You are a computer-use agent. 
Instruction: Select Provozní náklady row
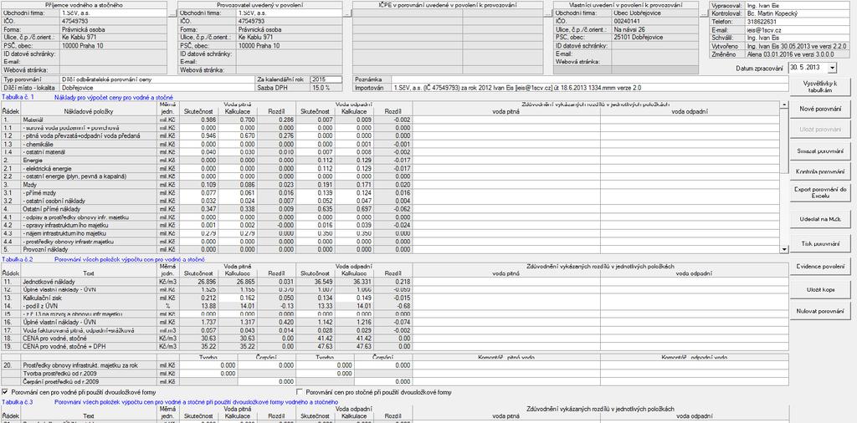tap(89, 249)
